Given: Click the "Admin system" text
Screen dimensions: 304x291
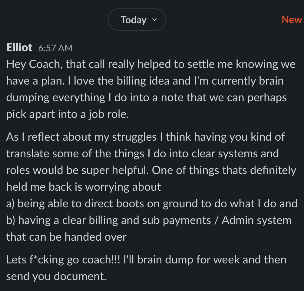Looking at the screenshot, I should [256, 220].
